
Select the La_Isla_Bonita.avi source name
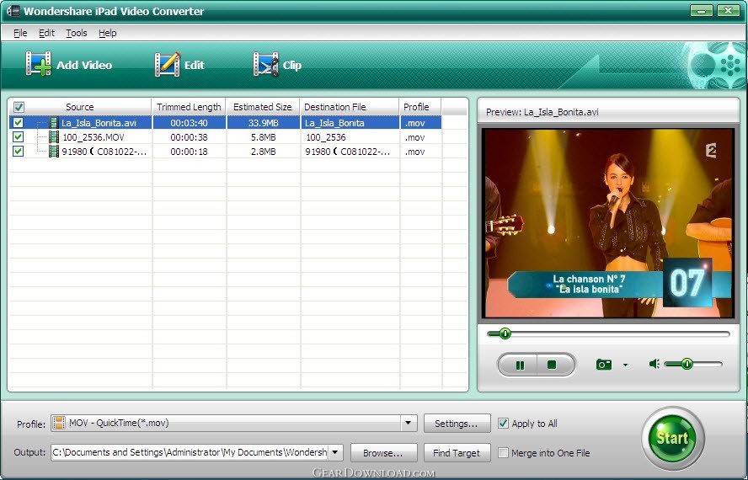point(99,123)
